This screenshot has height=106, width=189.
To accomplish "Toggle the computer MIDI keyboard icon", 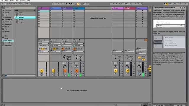I will click(x=166, y=4).
